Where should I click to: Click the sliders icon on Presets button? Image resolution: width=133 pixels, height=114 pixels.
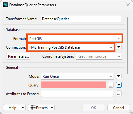click(33, 107)
